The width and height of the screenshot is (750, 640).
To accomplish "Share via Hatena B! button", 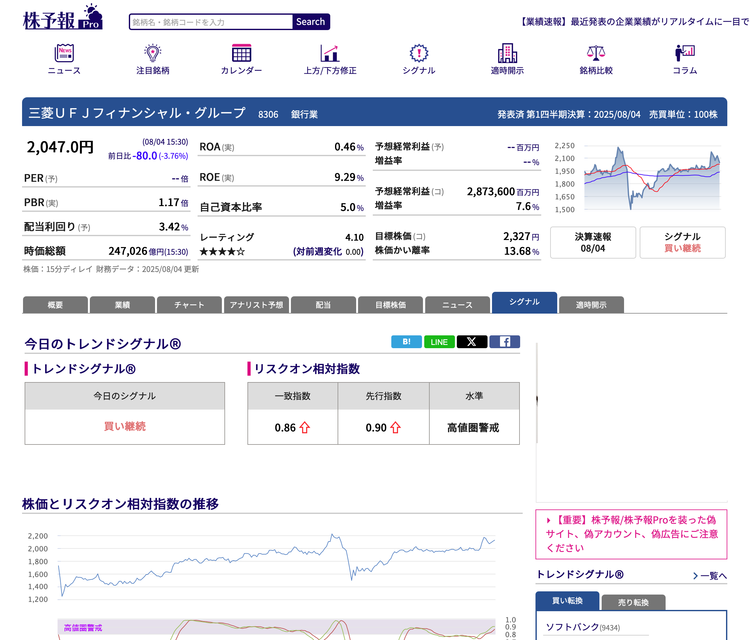I will (407, 342).
